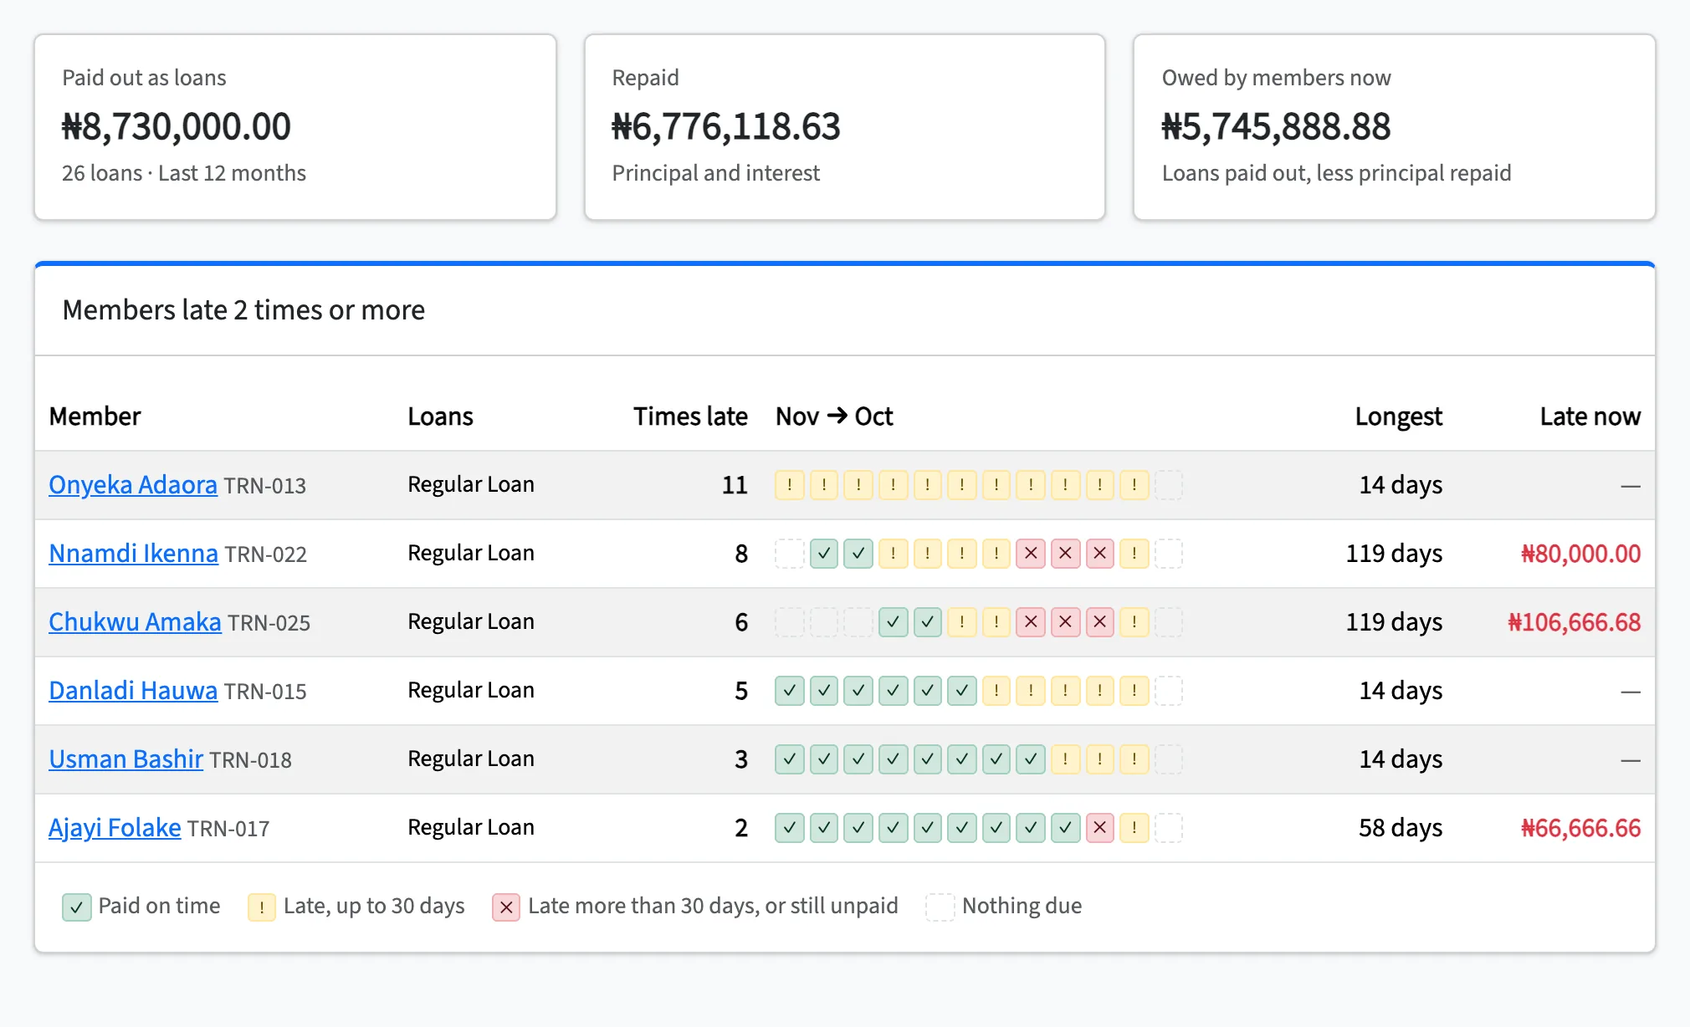
Task: Click the times late value 11
Action: point(735,485)
